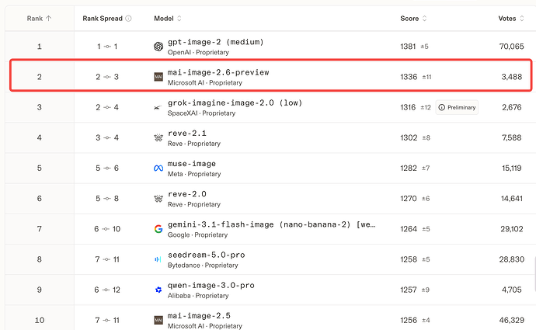Click the Reve butterfly logo beside reve-2.1

158,137
